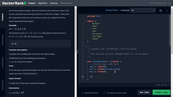The width and height of the screenshot is (173, 97).
Task: Go to the Algorithms breadcrumb
Action: coord(43,3)
